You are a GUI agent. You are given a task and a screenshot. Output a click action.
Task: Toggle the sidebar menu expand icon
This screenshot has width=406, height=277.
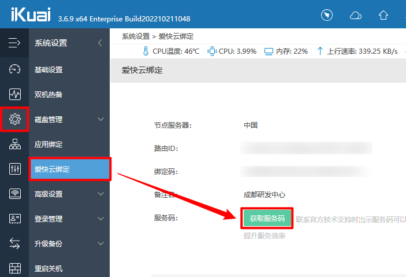click(x=14, y=43)
